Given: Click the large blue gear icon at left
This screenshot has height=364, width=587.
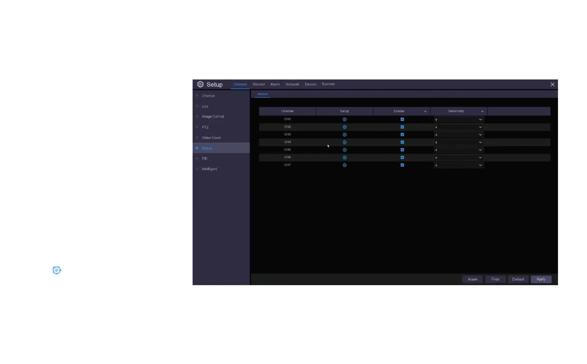Looking at the screenshot, I should [57, 270].
